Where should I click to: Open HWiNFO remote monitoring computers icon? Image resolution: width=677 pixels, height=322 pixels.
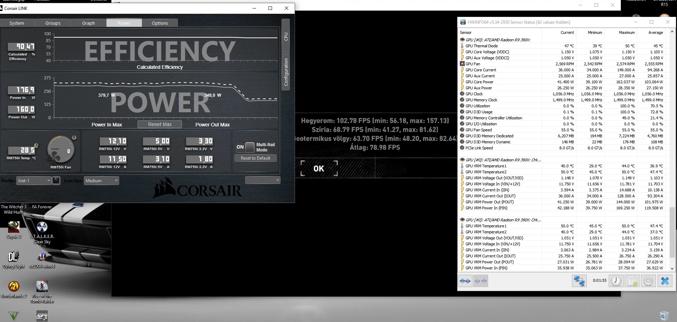pos(579,281)
